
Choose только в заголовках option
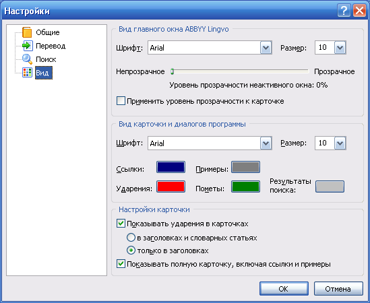pyautogui.click(x=131, y=250)
